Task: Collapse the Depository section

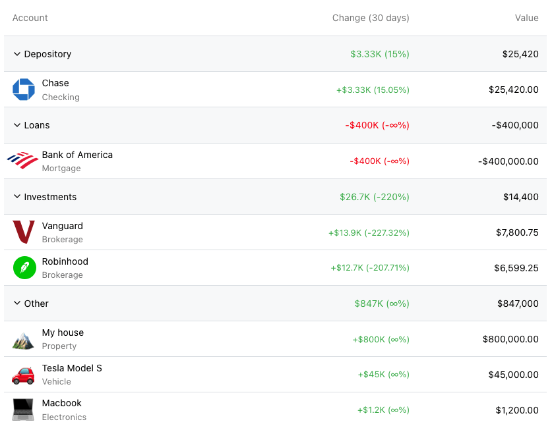Action: (16, 54)
